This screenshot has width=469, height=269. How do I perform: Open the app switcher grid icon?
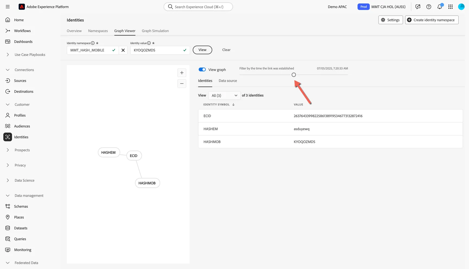pyautogui.click(x=451, y=7)
